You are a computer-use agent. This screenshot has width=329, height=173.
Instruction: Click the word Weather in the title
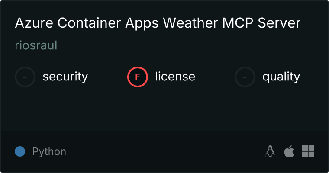(x=190, y=22)
